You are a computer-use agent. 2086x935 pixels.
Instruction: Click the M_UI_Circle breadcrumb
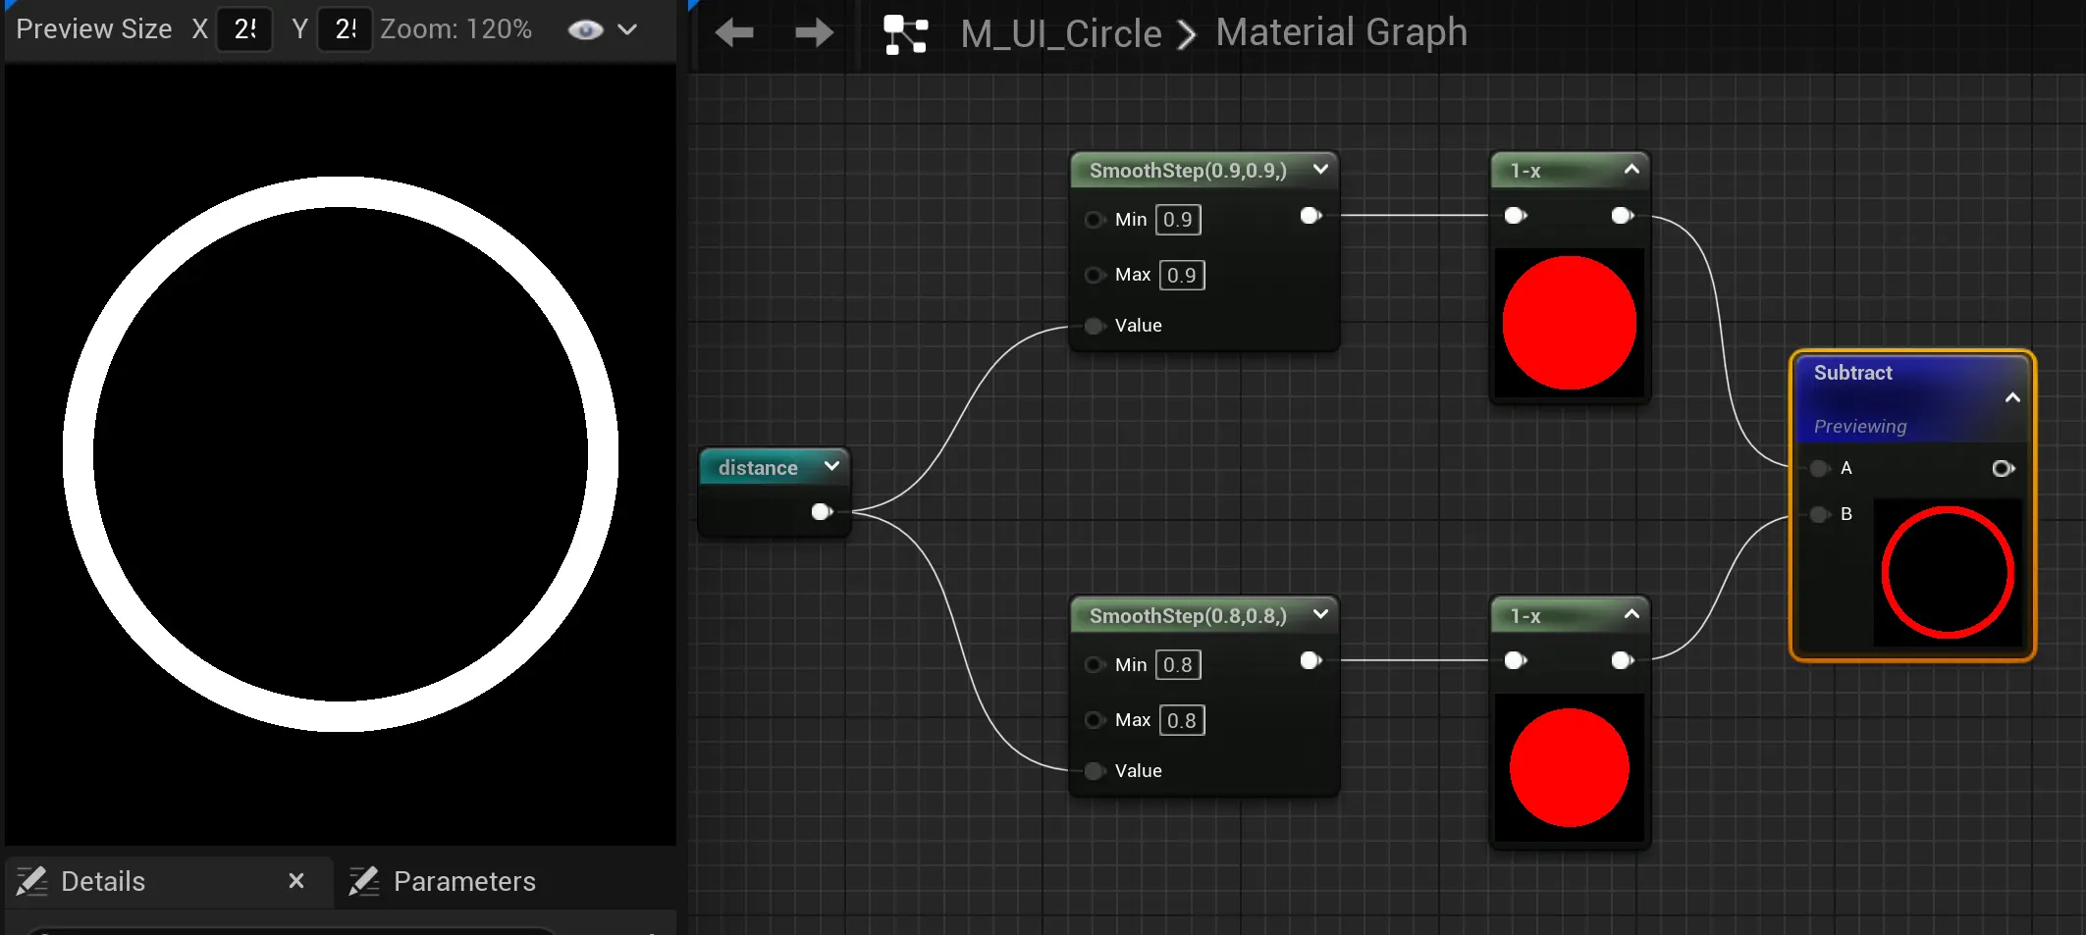[x=1060, y=34]
